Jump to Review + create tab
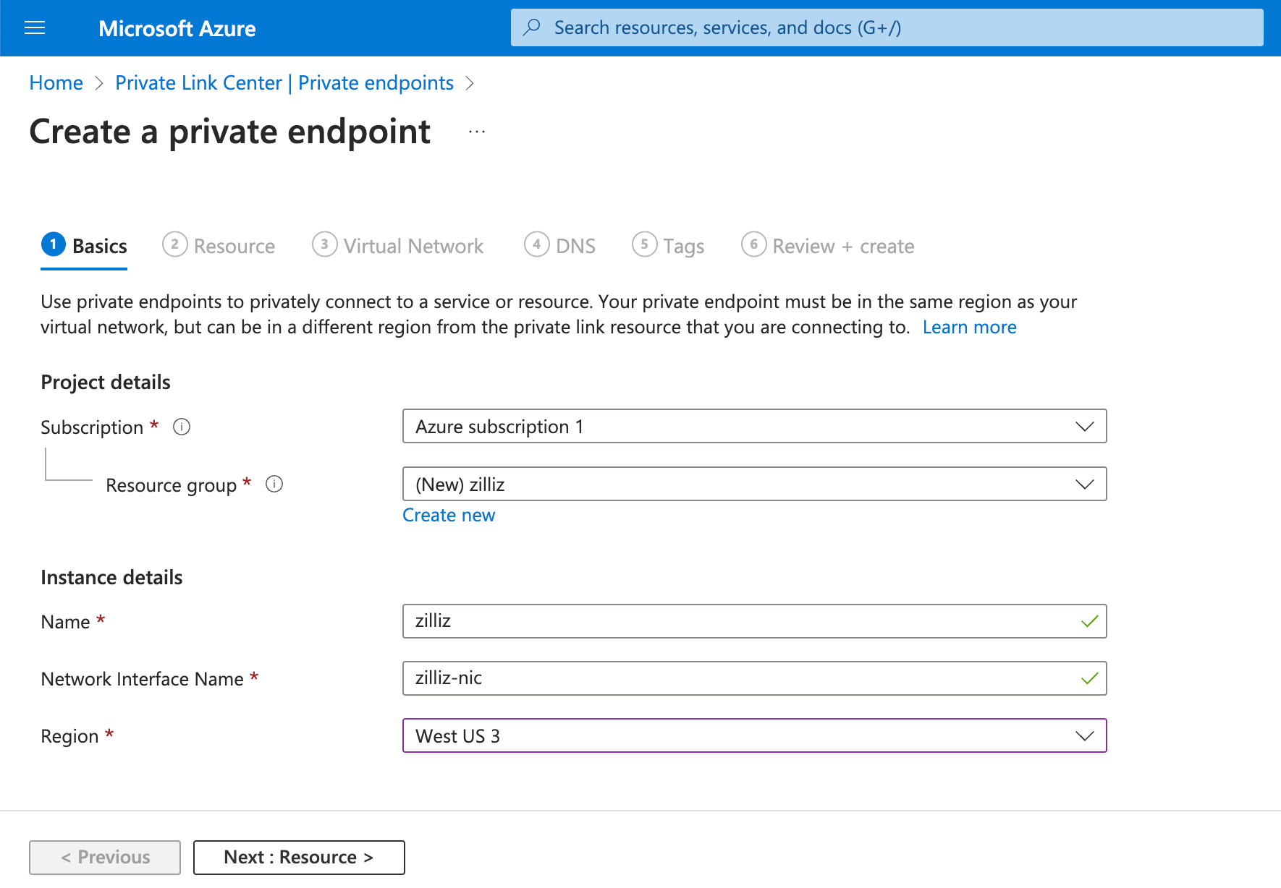1281x888 pixels. 828,246
